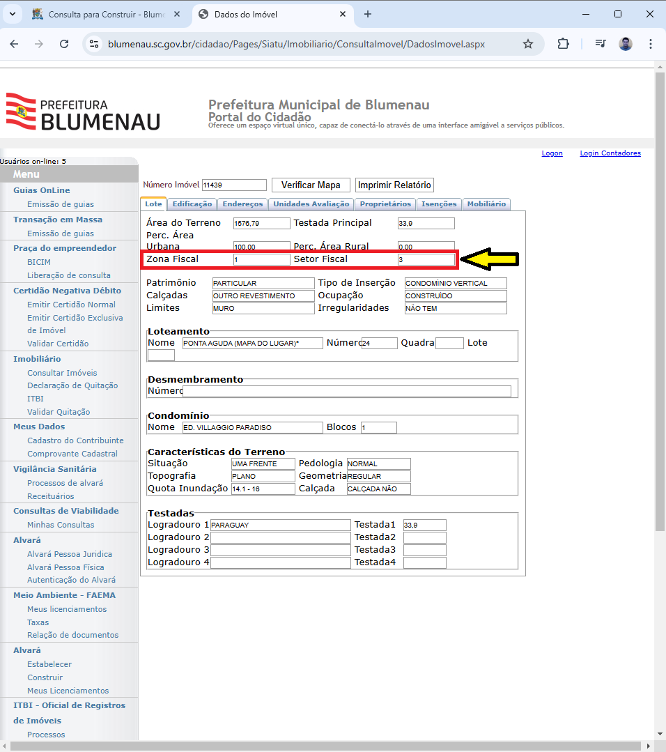Click the browser back arrow

coord(14,44)
